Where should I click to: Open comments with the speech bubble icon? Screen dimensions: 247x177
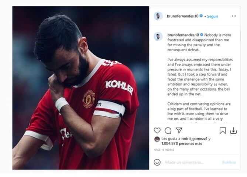[x=168, y=130]
